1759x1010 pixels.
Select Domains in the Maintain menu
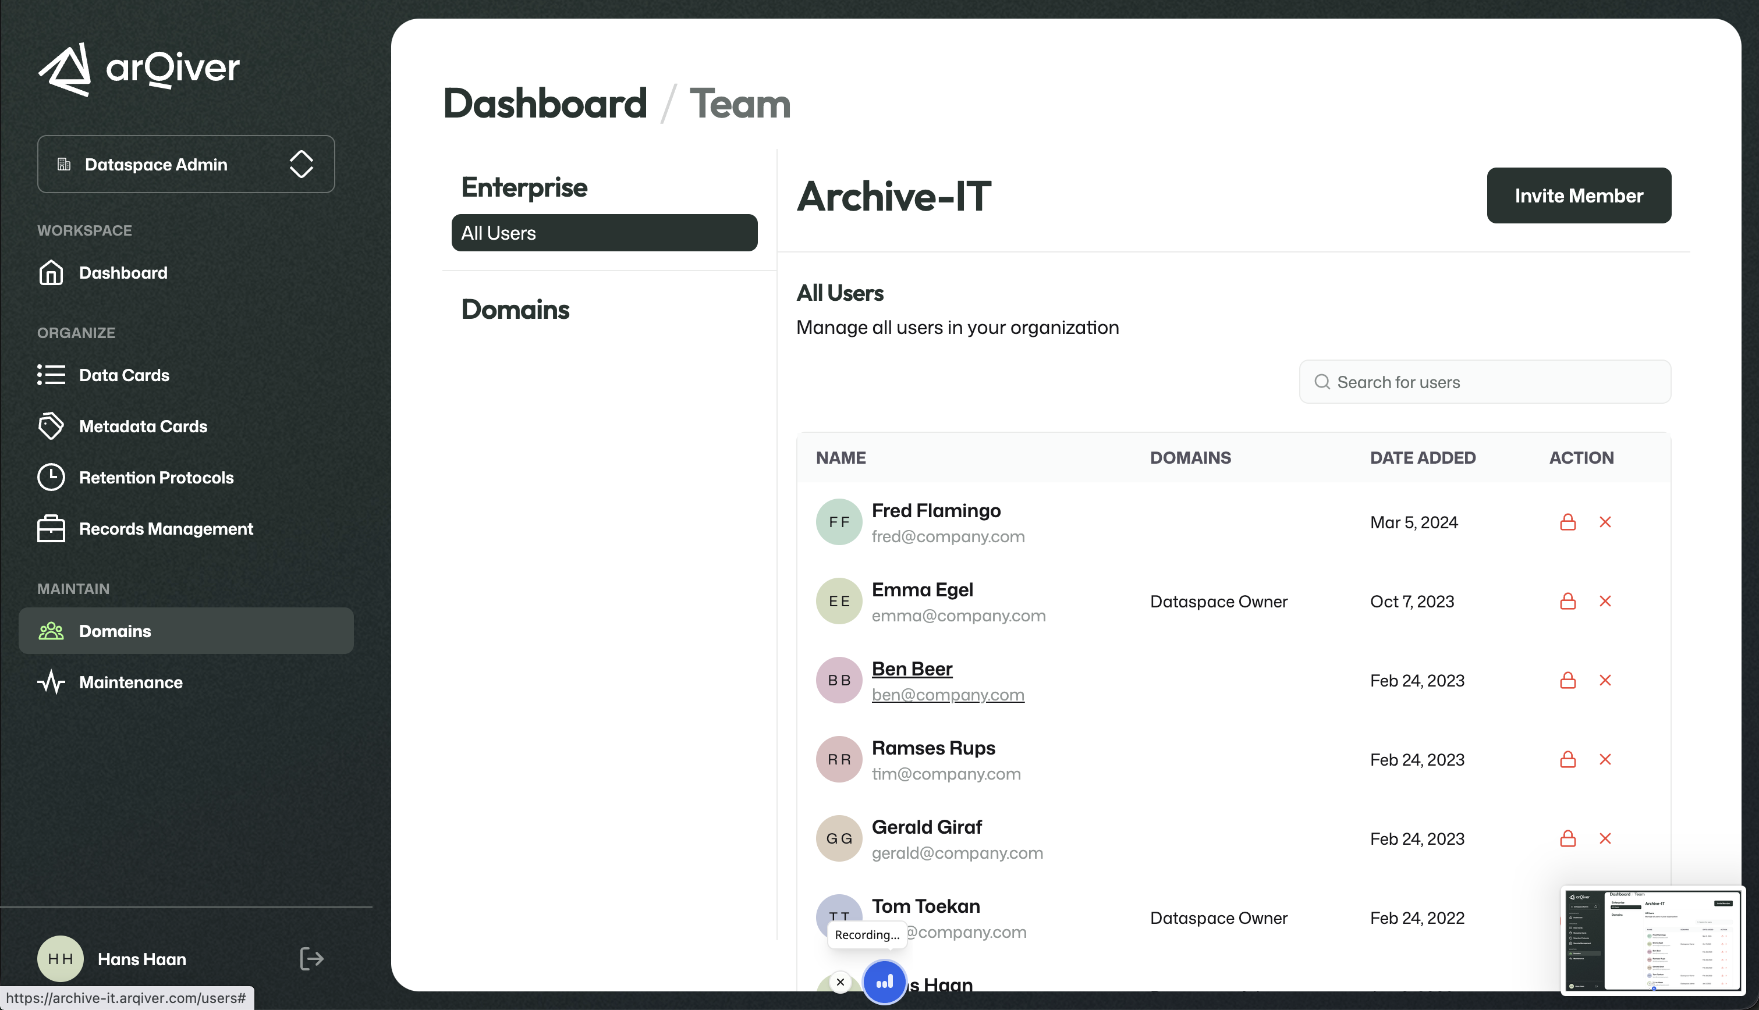click(x=186, y=631)
